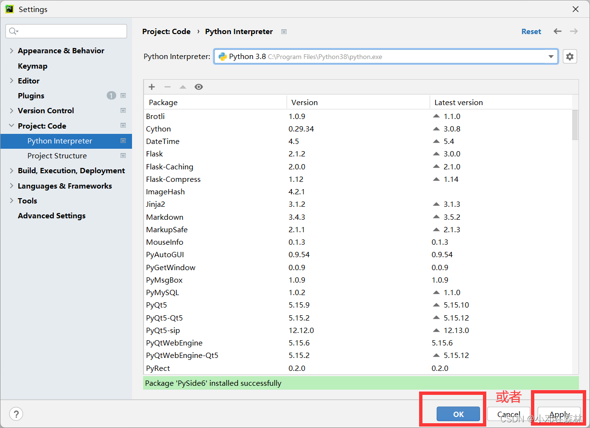Click the Reset link

(531, 31)
